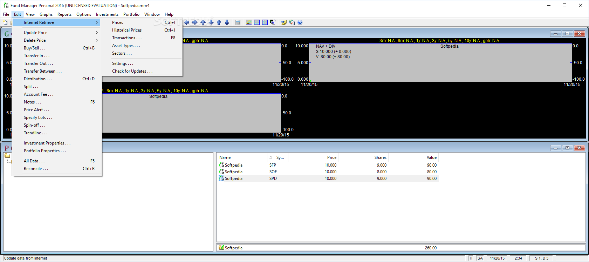The width and height of the screenshot is (589, 262).
Task: Click the line graph toolbar icon
Action: click(x=249, y=22)
